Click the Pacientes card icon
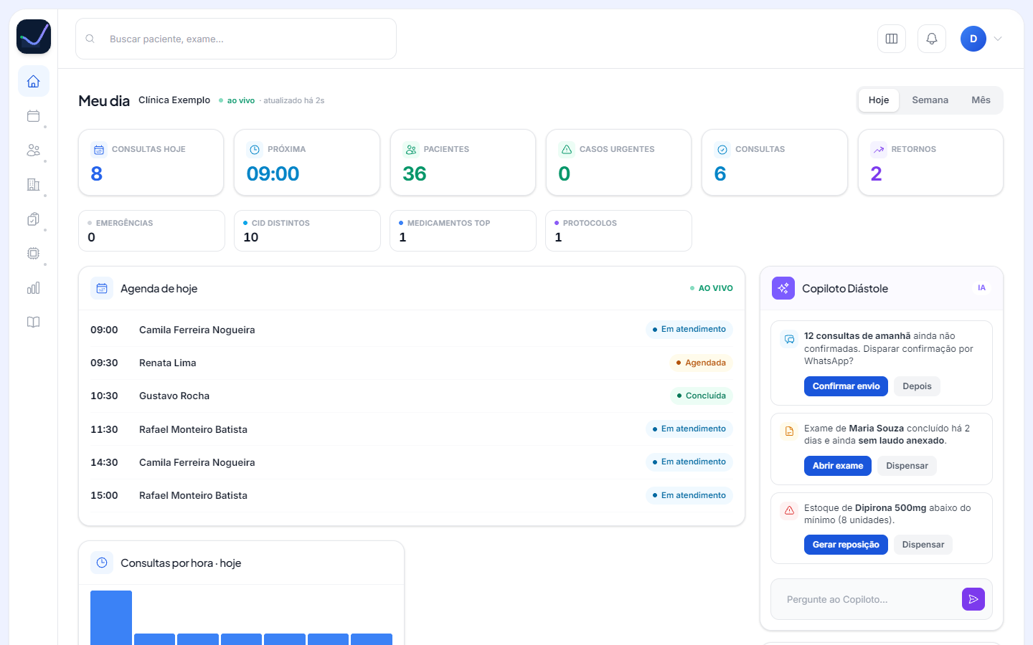 [411, 150]
